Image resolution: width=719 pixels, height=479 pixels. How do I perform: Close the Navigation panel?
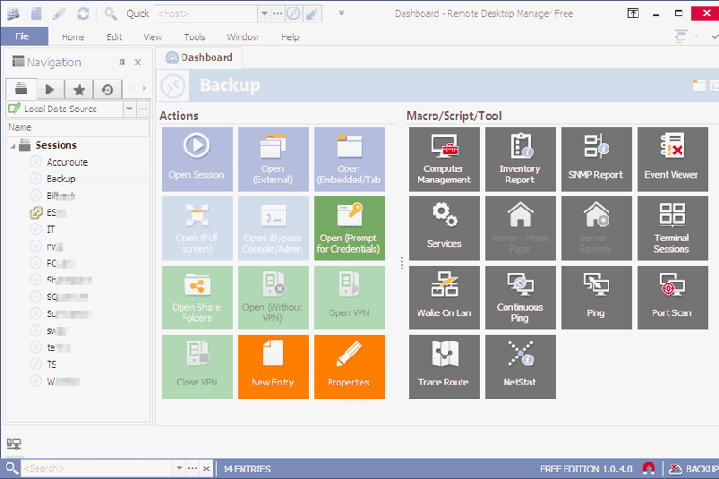point(138,62)
